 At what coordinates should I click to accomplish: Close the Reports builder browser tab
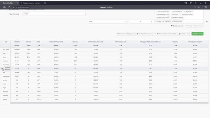(17, 3)
